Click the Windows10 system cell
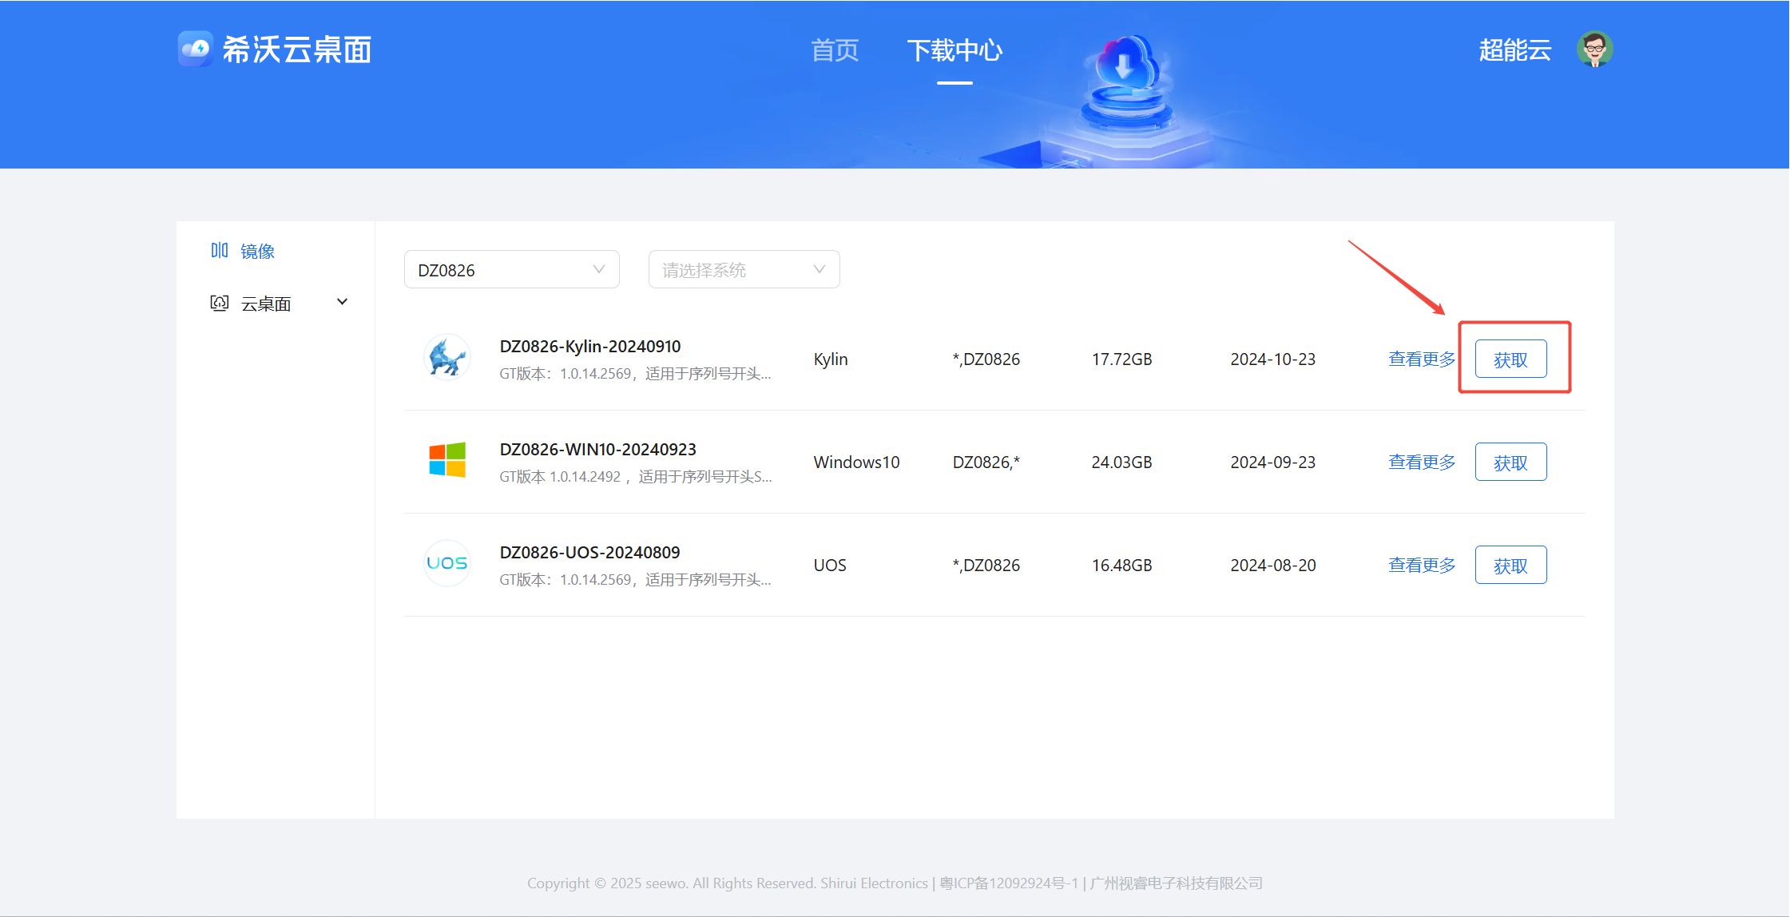1790x917 pixels. [856, 462]
